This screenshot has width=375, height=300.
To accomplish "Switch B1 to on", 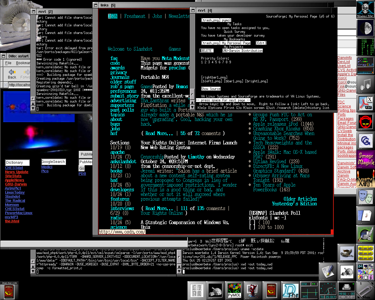I will click(x=366, y=248).
